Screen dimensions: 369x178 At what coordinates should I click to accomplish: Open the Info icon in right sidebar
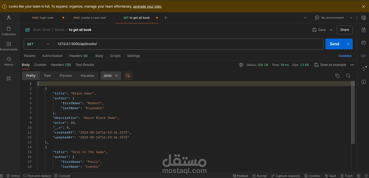pos(364,82)
